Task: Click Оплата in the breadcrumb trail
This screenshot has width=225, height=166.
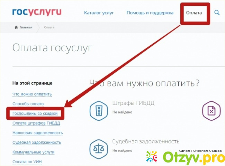Action: tap(49, 27)
